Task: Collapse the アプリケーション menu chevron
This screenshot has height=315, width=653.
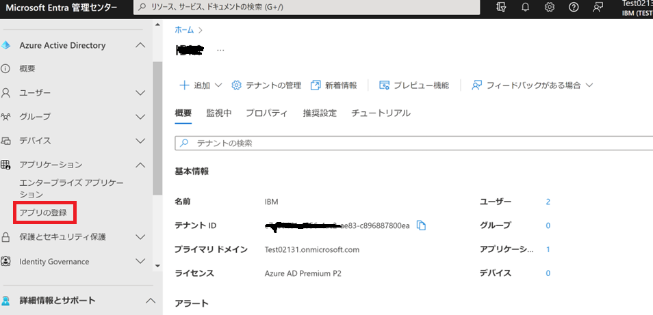Action: [141, 165]
